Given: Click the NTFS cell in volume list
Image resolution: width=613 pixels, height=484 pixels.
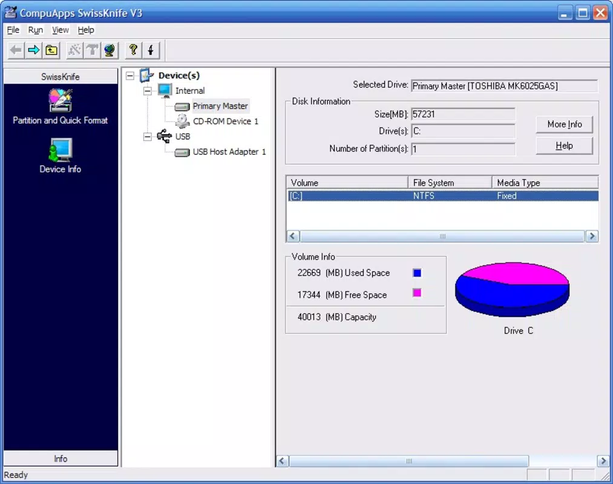Looking at the screenshot, I should (x=424, y=196).
